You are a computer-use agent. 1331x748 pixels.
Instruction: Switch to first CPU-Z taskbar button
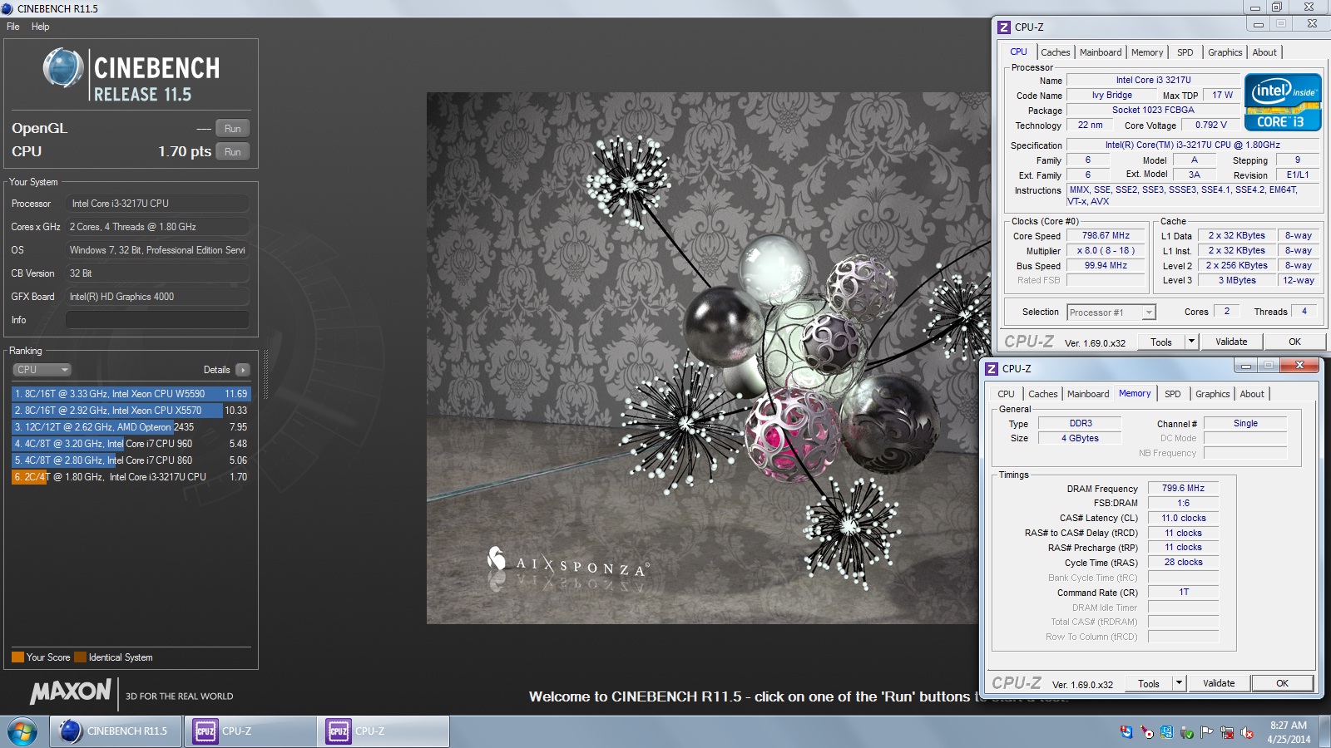click(x=250, y=731)
